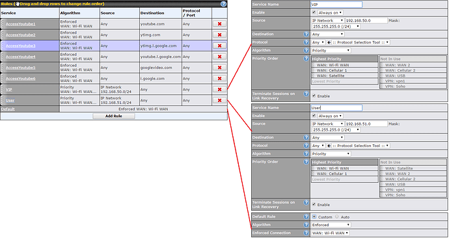Open Enforced Connection Wi-Fi WAN dropdown
The height and width of the screenshot is (238, 449).
click(x=331, y=233)
